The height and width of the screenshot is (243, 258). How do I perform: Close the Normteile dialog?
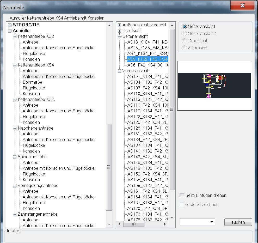pyautogui.click(x=242, y=5)
